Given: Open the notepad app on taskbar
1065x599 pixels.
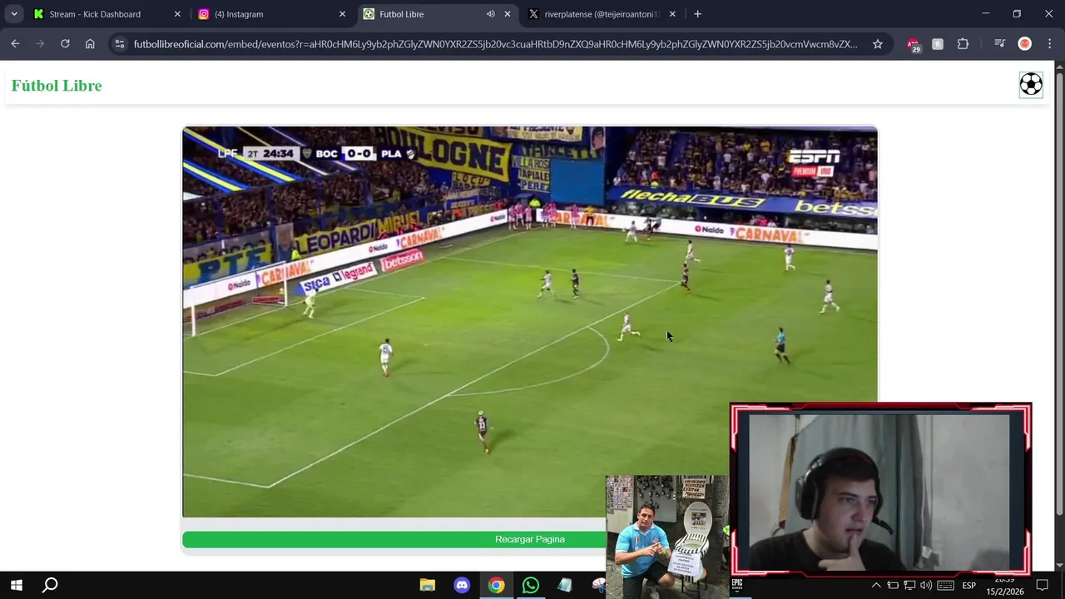Looking at the screenshot, I should tap(565, 586).
